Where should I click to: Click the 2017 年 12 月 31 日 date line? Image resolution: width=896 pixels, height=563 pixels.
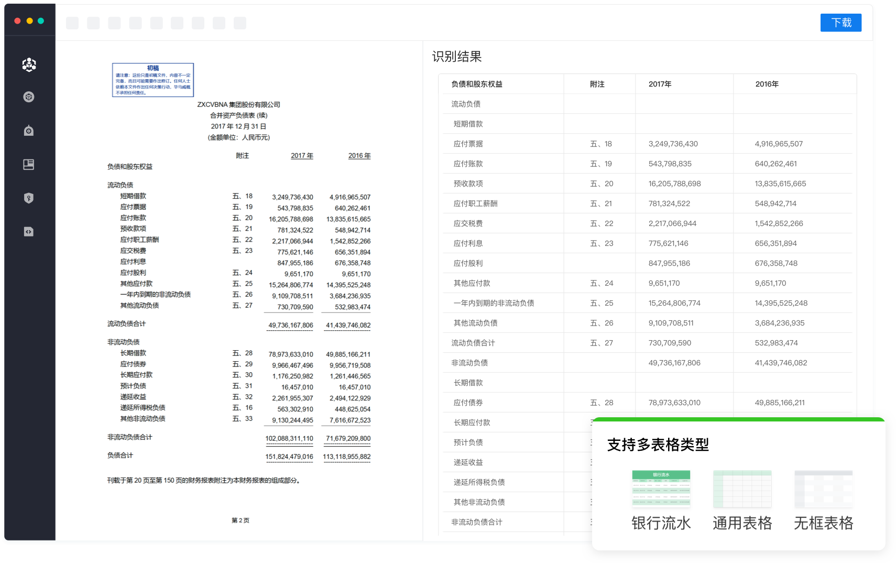click(238, 127)
